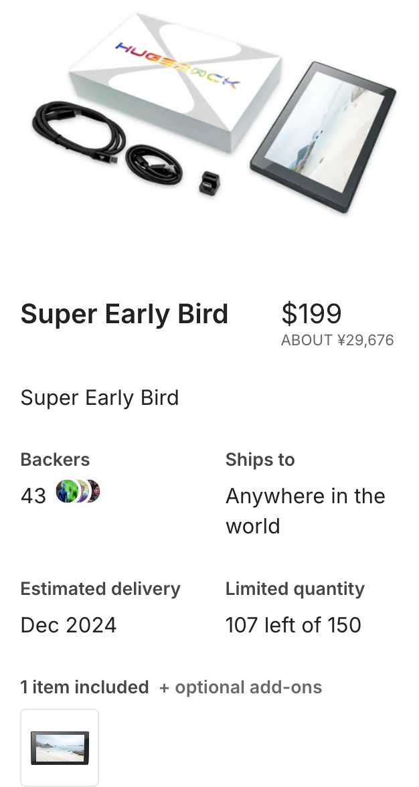Screen dimensions: 419x787
Task: Select the Super Early Bird reward title
Action: point(124,314)
